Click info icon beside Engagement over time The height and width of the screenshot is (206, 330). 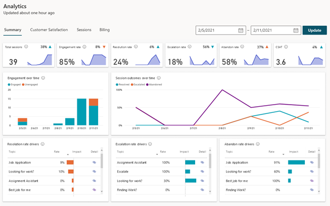43,78
